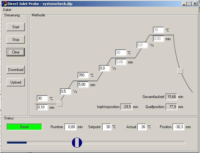Select the initial 30 °C temperature field
Viewport: 200px width, 153px height.
tap(42, 99)
